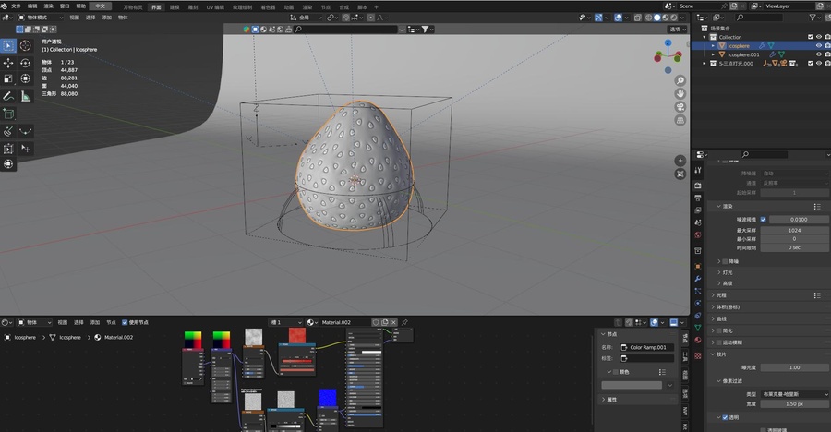Select the Rotate tool
Viewport: 831px width, 432px height.
pyautogui.click(x=26, y=63)
